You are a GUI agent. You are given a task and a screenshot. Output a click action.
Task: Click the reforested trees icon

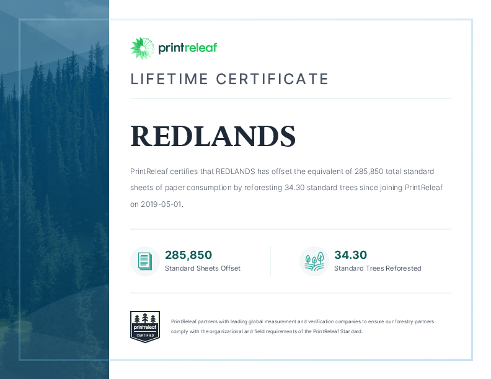click(x=314, y=261)
